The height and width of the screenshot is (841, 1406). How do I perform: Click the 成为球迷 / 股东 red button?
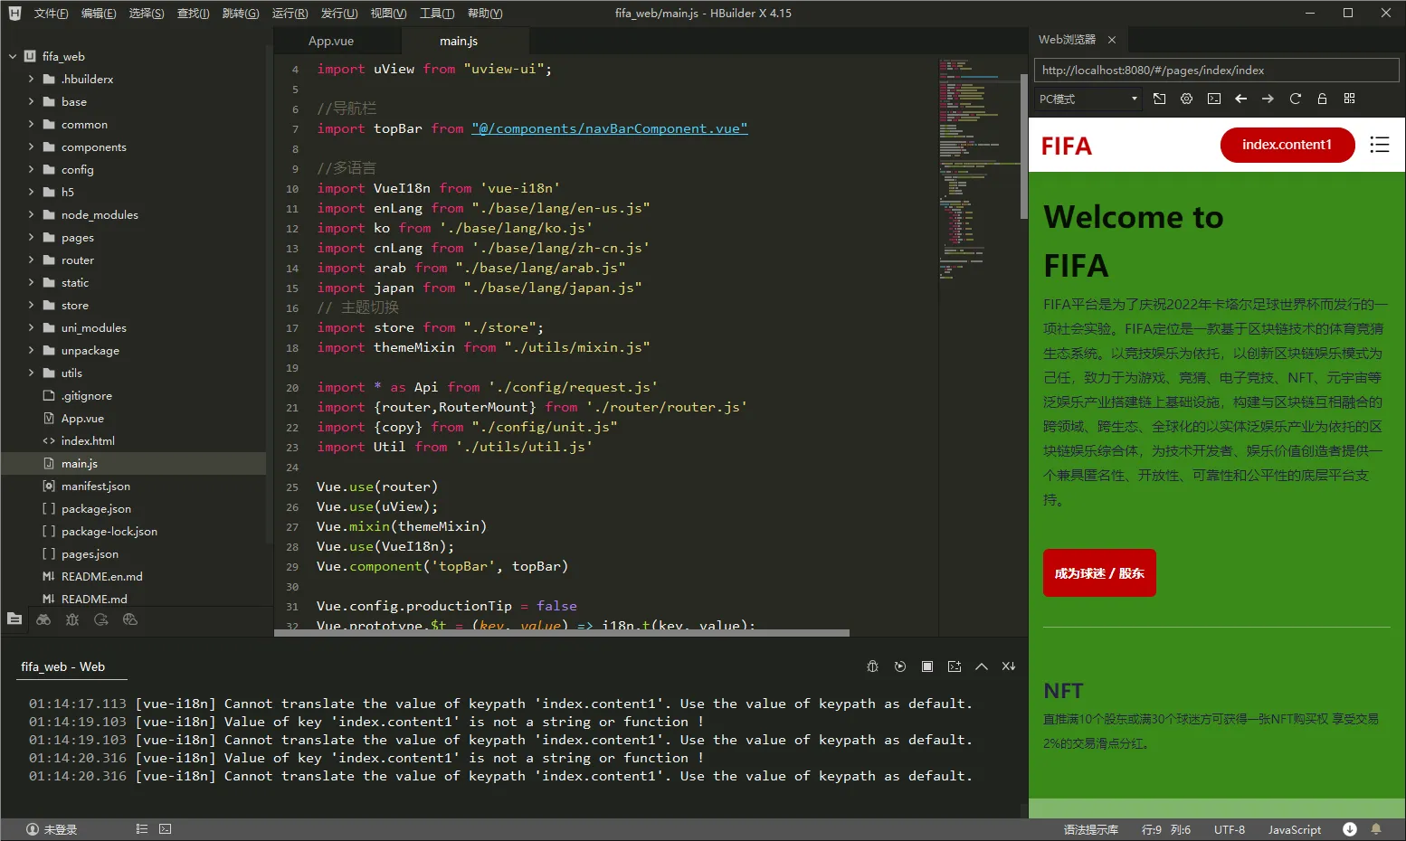click(1099, 572)
